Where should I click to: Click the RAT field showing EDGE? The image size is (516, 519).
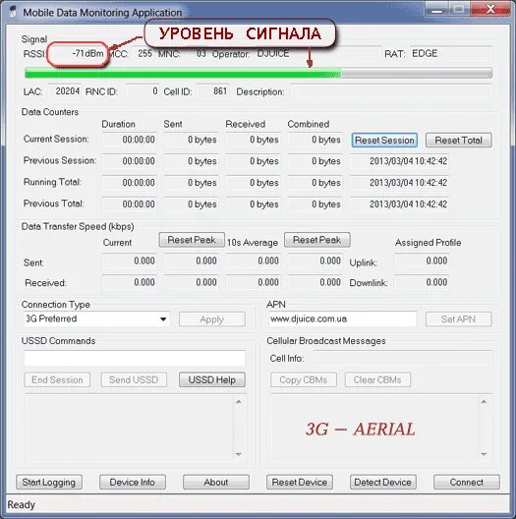pos(450,54)
